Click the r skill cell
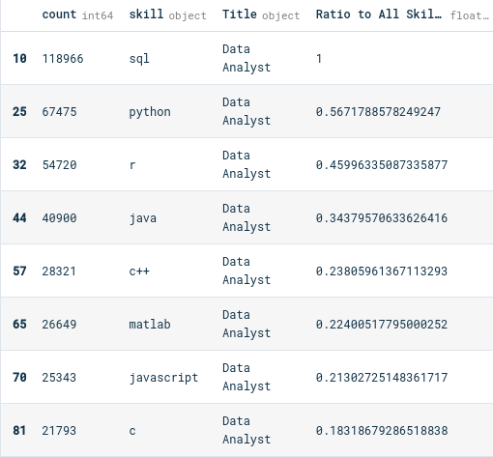Screen dimensions: 493x457 click(132, 165)
